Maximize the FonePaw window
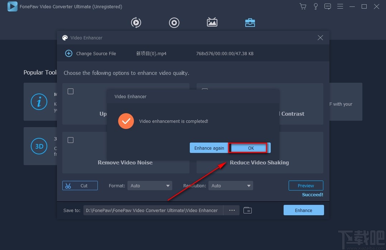Viewport: 386px width, 250px height. 364,6
